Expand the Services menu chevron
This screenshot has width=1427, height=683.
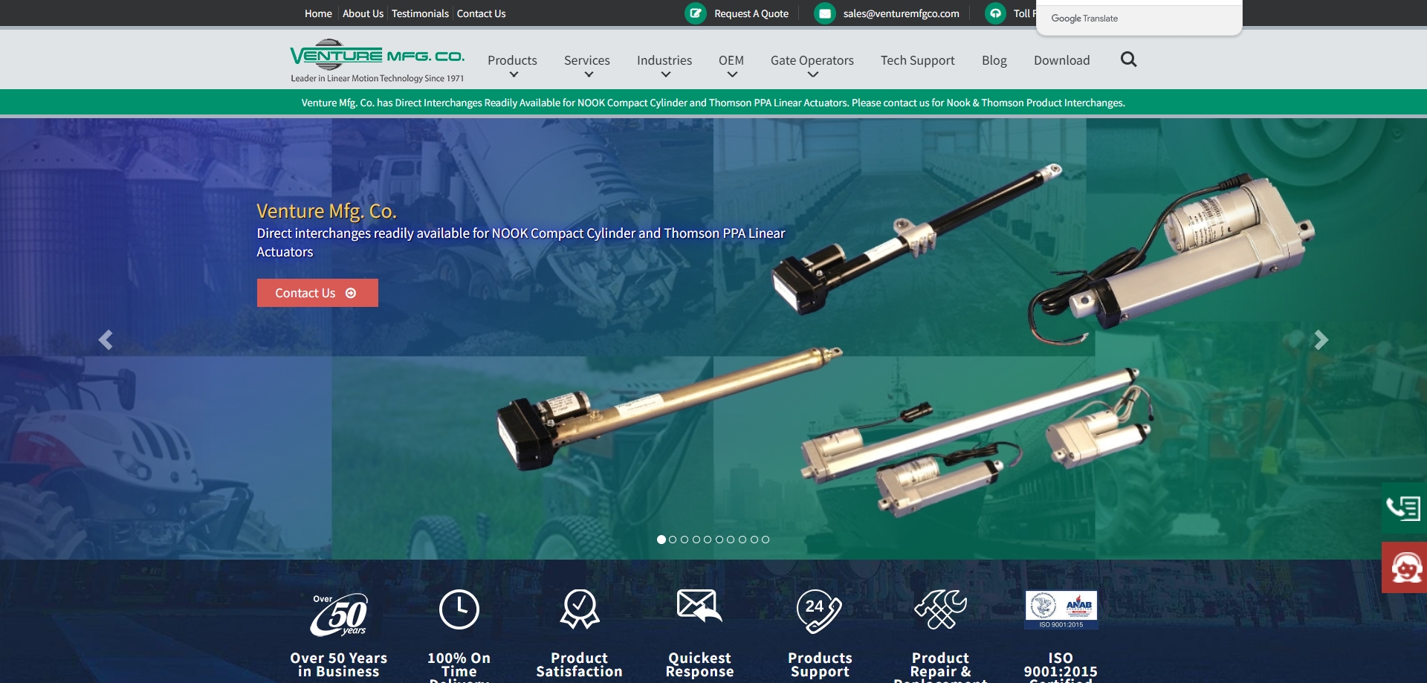[x=589, y=74]
